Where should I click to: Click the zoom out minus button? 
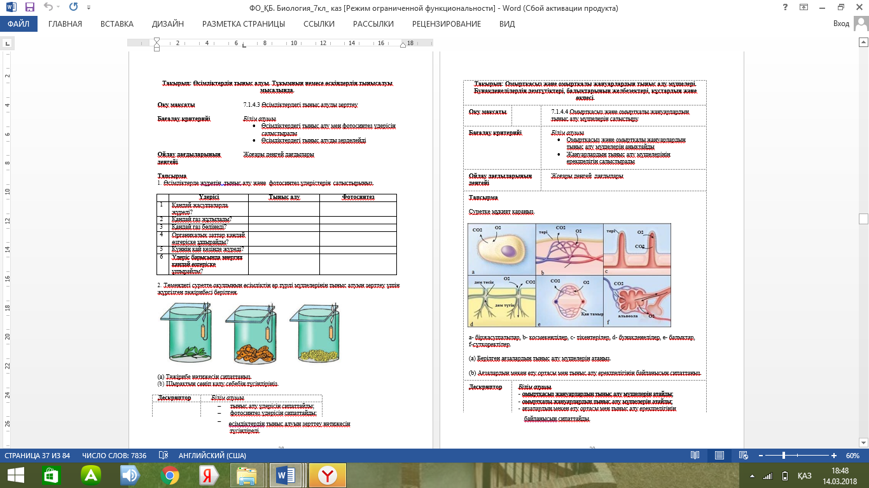760,456
